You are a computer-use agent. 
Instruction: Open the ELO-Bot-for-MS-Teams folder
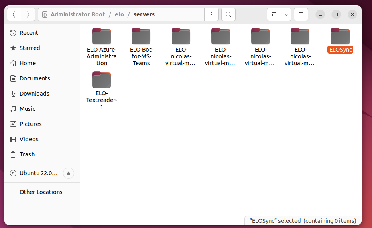141,37
